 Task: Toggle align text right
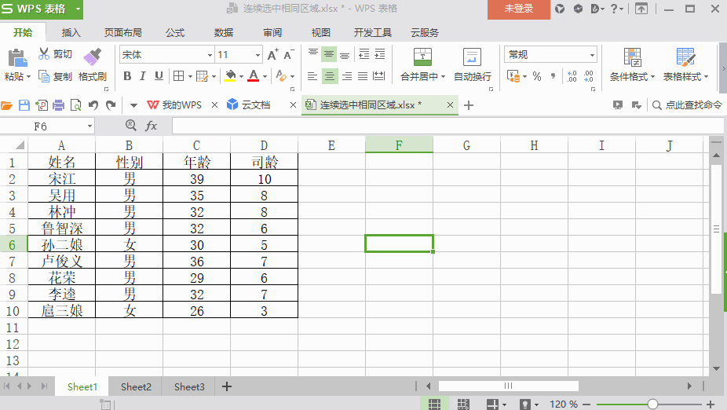347,76
